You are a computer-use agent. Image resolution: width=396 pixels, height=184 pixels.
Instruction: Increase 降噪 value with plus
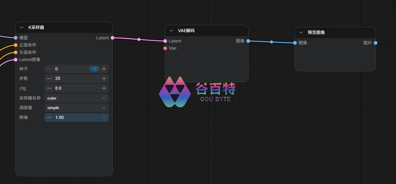click(x=104, y=117)
